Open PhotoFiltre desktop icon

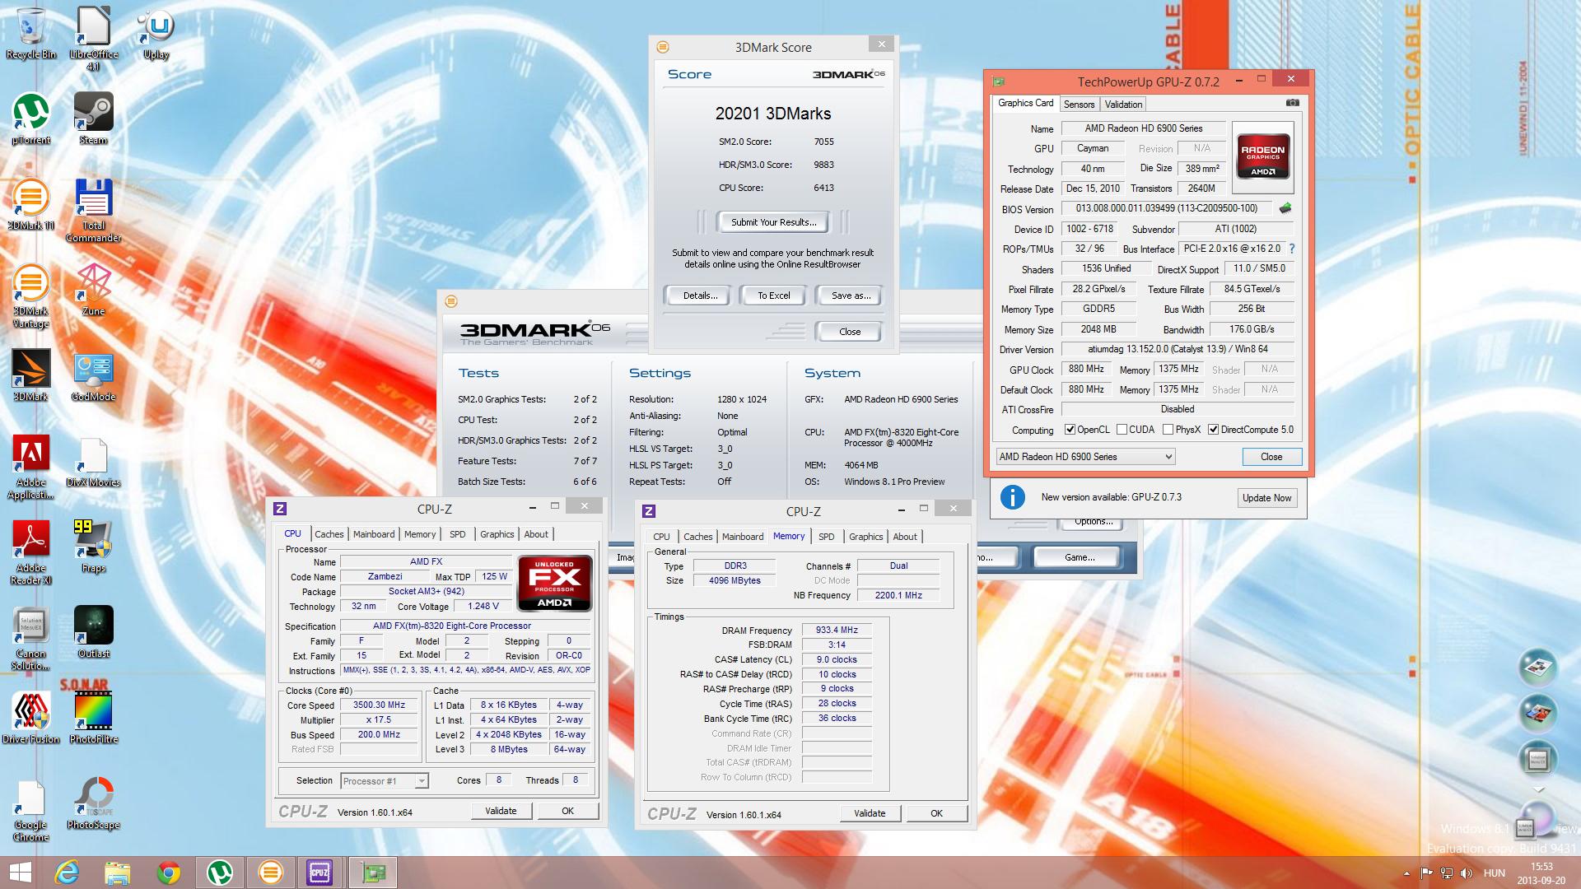click(93, 718)
